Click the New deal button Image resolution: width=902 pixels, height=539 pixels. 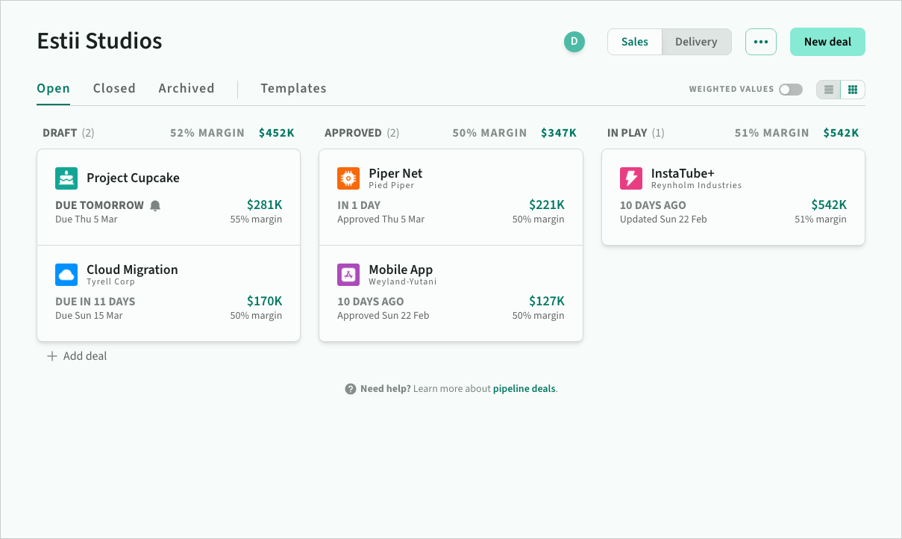(x=827, y=42)
